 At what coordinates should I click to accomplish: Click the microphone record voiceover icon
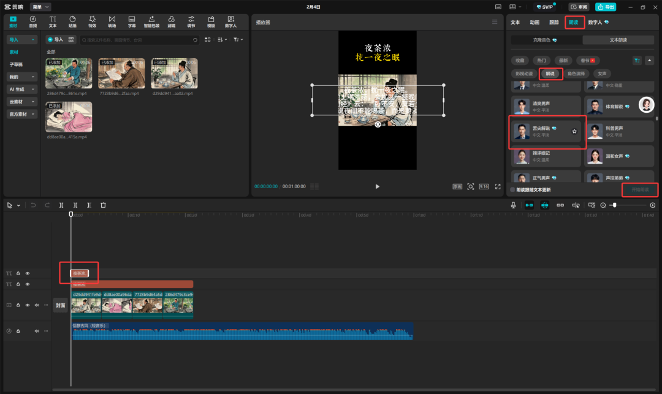point(513,205)
